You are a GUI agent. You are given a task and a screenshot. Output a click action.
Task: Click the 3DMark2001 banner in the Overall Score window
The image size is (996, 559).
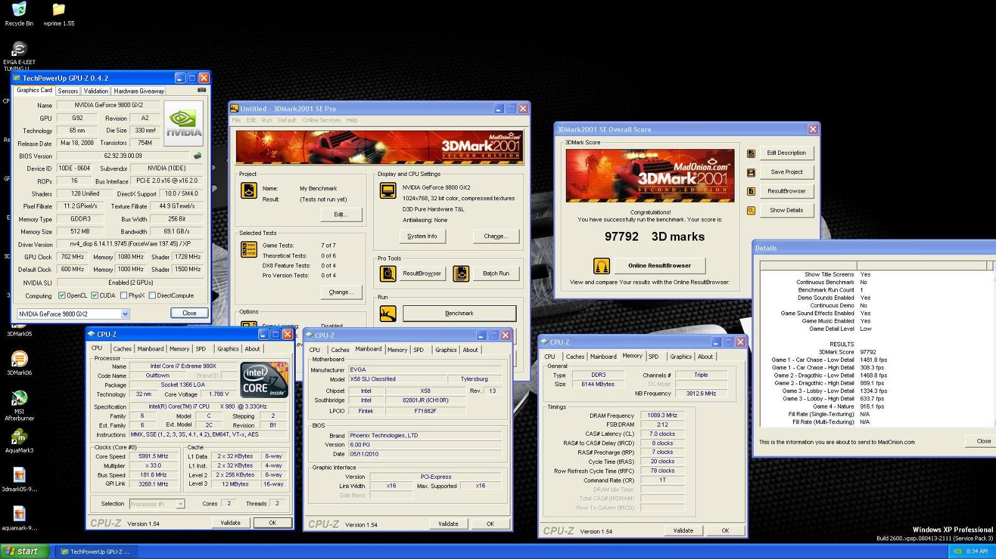[x=650, y=176]
